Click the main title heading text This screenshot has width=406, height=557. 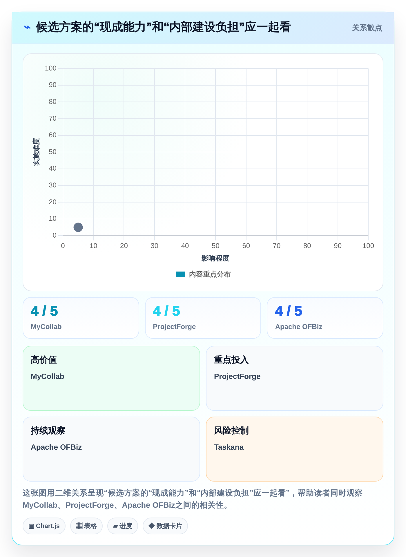[163, 27]
